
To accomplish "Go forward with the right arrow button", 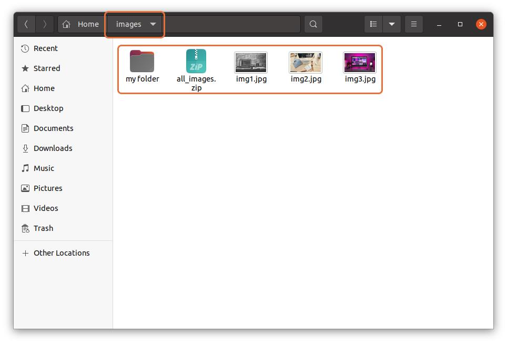I will click(x=45, y=24).
